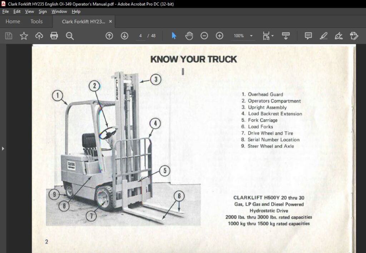The height and width of the screenshot is (253, 366).
Task: Go to previous page arrow
Action: [109, 36]
